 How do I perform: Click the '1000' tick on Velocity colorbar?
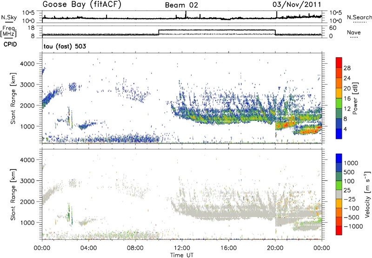point(351,163)
